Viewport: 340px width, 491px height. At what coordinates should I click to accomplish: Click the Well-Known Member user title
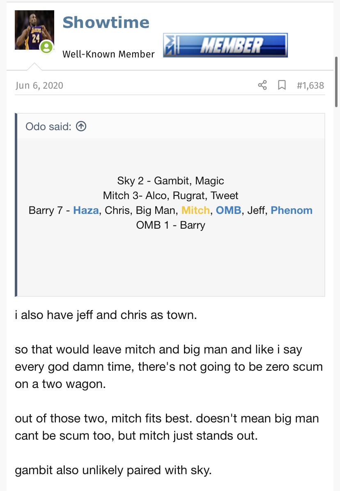[108, 54]
